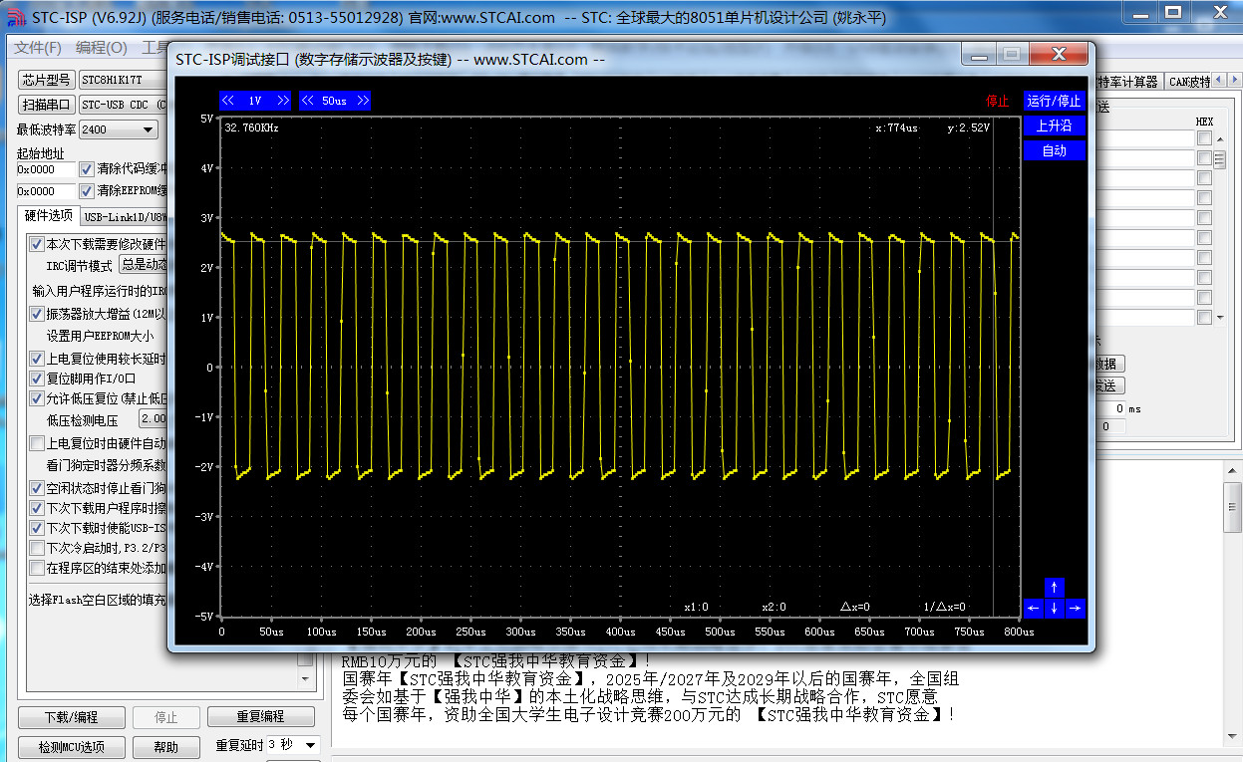Switch to the 波特率计算器 tab
Viewport: 1243px width, 762px height.
point(1127,82)
